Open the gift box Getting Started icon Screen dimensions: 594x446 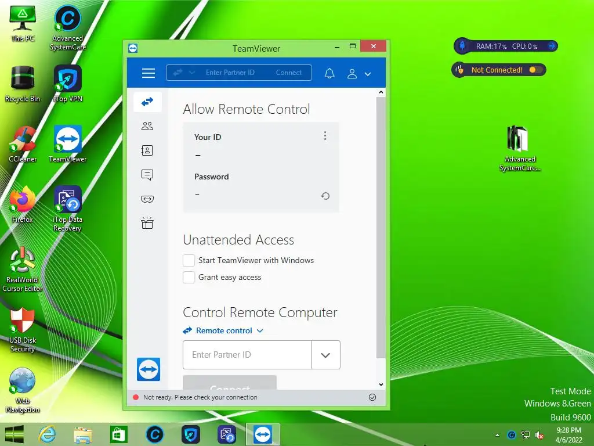click(x=147, y=223)
